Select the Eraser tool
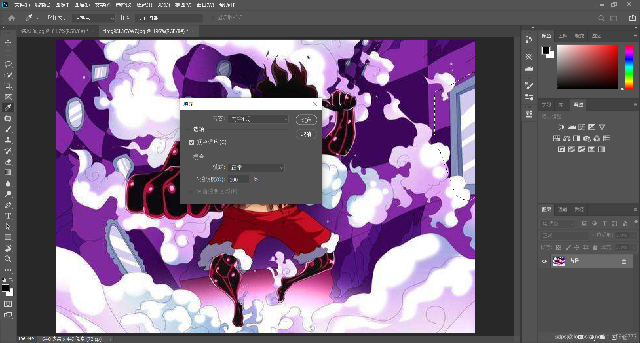This screenshot has height=343, width=640. coord(8,162)
